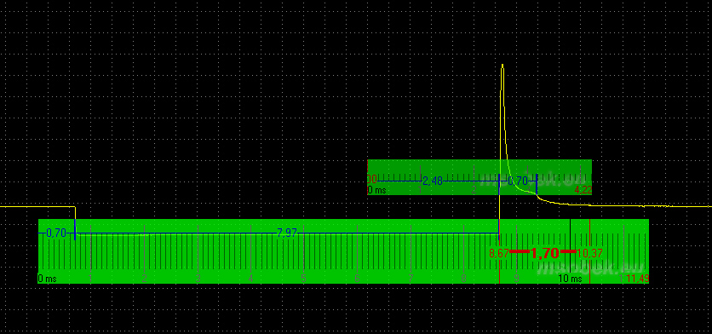Click the red 11,49 end value
Screen dimensions: 712x334
coord(638,278)
